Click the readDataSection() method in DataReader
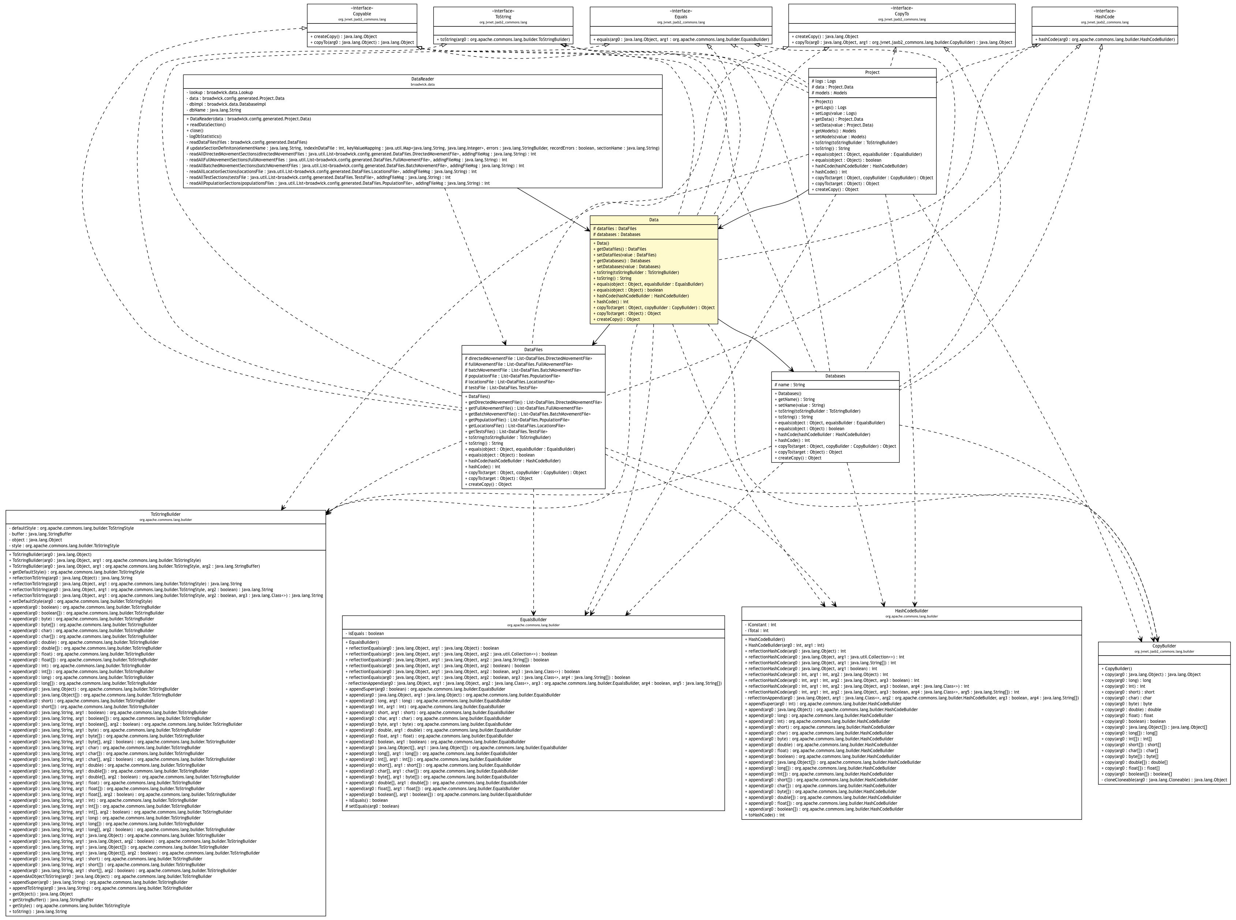This screenshot has width=1236, height=920. coord(206,125)
